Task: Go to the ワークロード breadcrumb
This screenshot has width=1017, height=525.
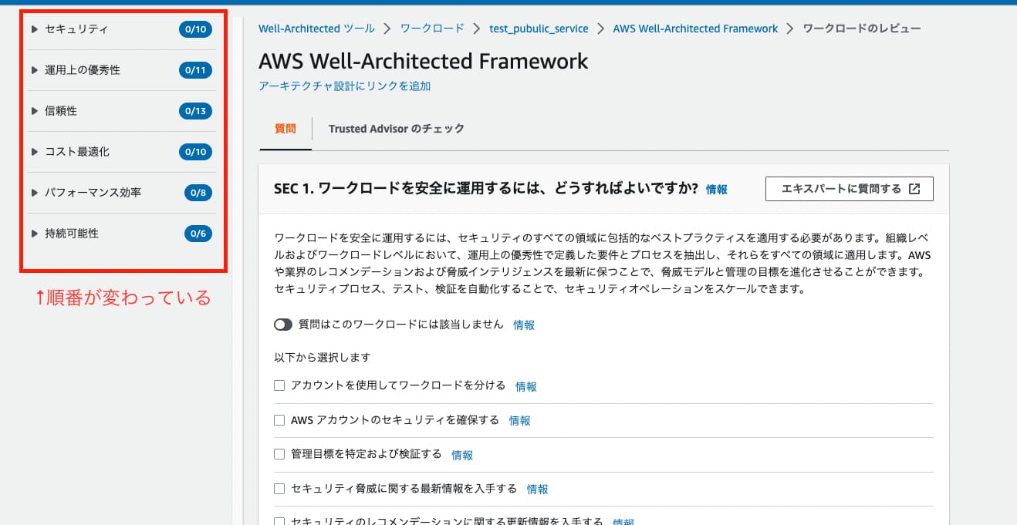Action: point(432,29)
